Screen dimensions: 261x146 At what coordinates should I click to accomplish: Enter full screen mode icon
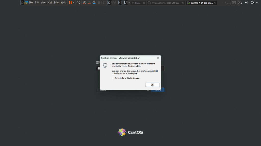[109, 3]
